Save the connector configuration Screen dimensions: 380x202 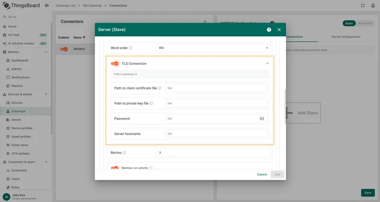point(368,193)
